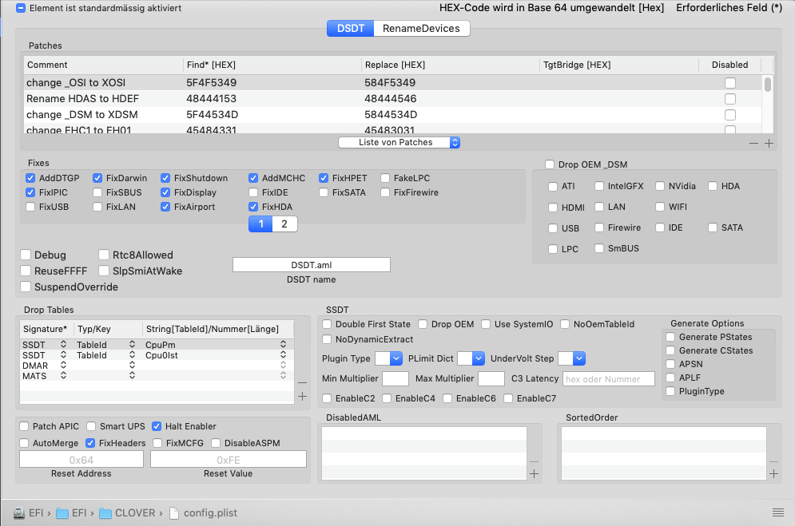Click the blue default-enabled legend icon
The width and height of the screenshot is (795, 526).
21,8
